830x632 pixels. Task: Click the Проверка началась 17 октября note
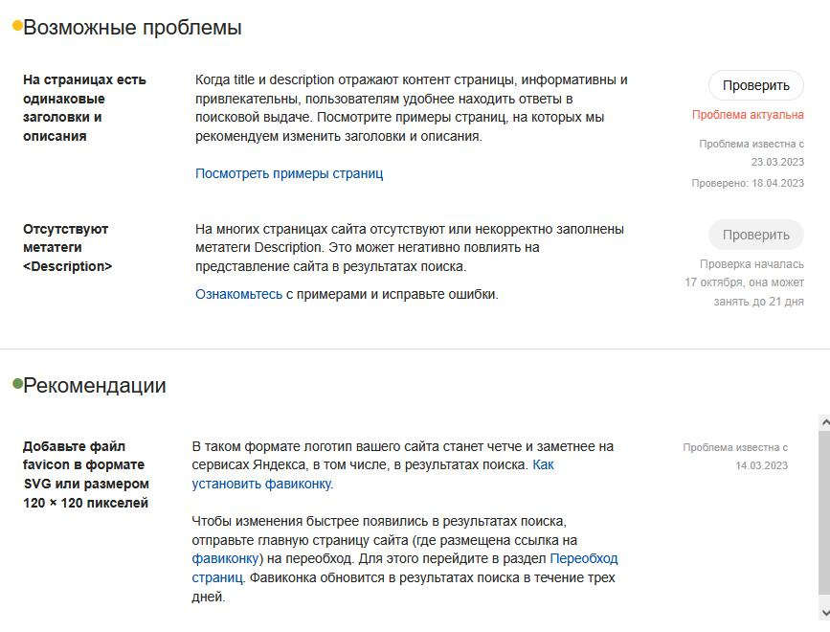pos(745,282)
